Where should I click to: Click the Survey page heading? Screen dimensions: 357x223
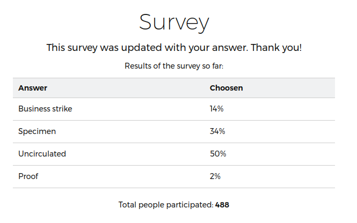click(x=174, y=23)
